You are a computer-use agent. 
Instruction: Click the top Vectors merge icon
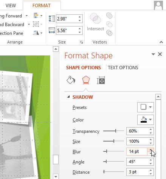(109, 16)
